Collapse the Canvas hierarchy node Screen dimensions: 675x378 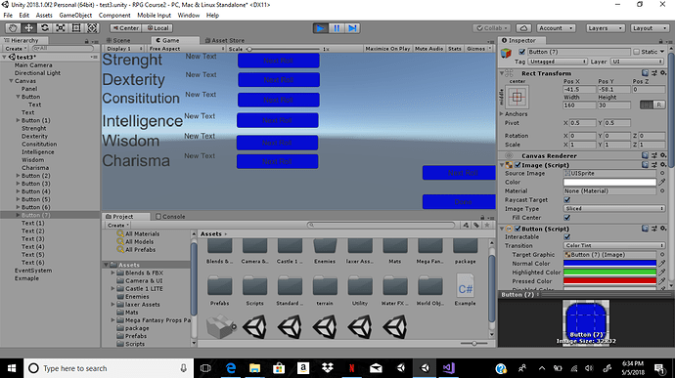pyautogui.click(x=11, y=81)
